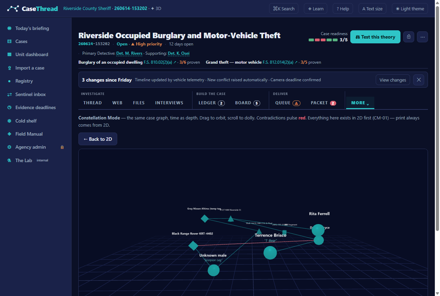This screenshot has width=440, height=296.
Task: Dismiss the changes since Friday banner
Action: click(419, 80)
